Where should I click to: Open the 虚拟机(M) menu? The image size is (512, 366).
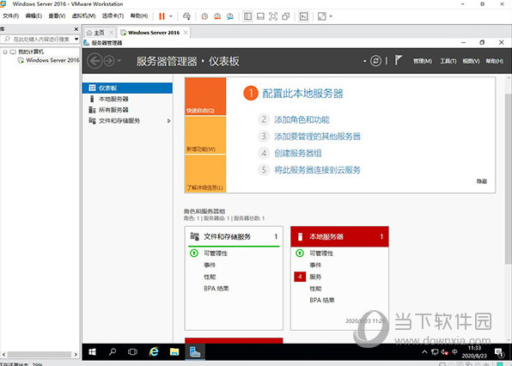[83, 15]
